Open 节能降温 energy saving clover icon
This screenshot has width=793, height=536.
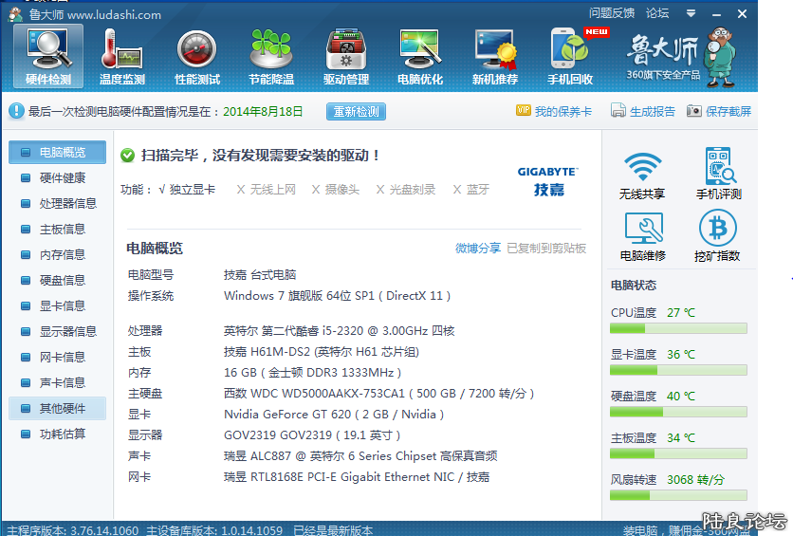pos(271,56)
